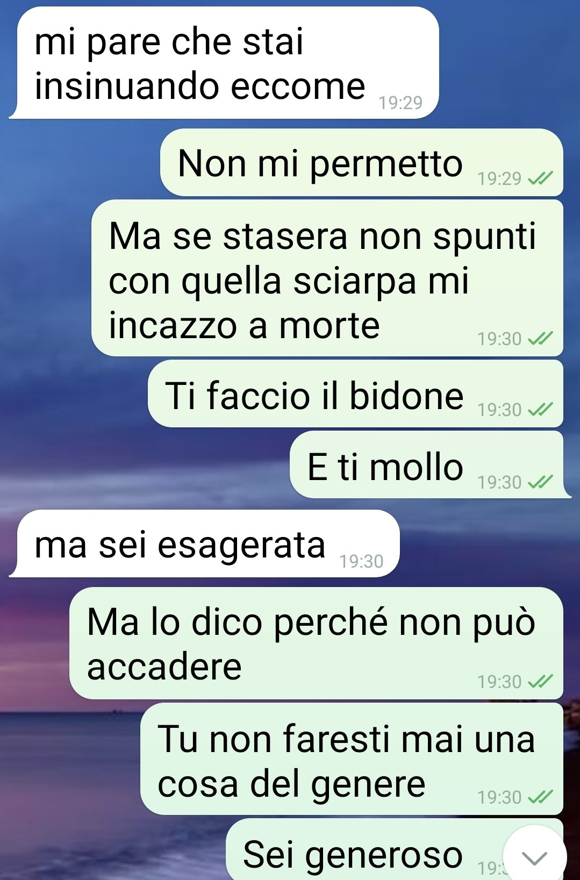Tap double ticks on 'incazzo a morte' message
Viewport: 580px width, 880px height.
tap(540, 339)
